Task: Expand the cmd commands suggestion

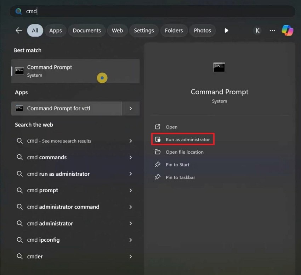Action: [131, 157]
